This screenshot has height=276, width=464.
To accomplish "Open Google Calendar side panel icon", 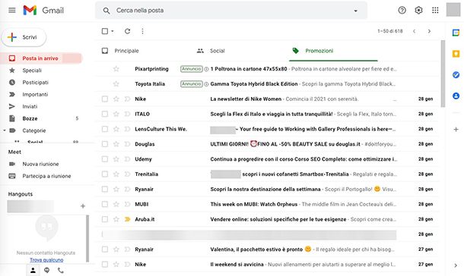I will point(456,33).
